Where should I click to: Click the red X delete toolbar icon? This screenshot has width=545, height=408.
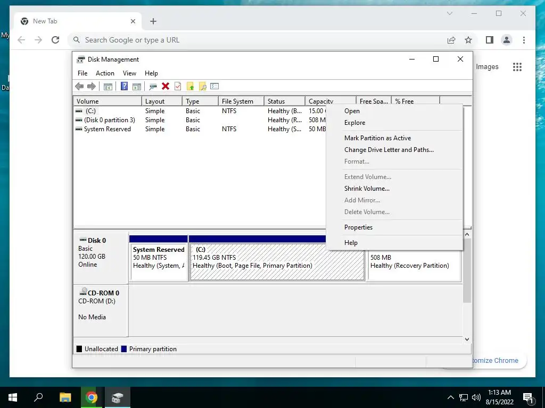tap(166, 86)
